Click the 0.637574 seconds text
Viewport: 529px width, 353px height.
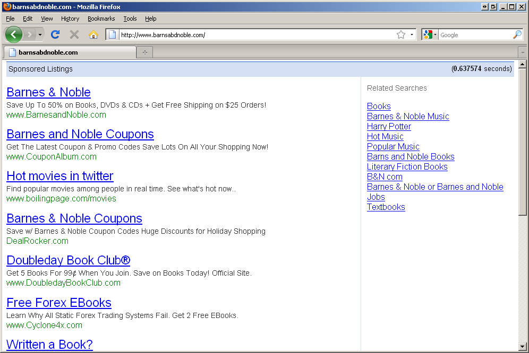coord(481,69)
